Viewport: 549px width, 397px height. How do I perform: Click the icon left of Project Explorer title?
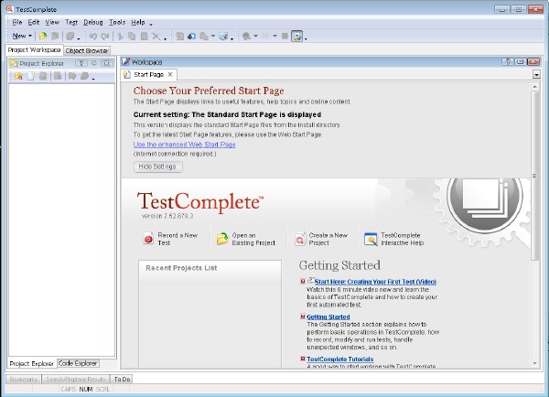(x=14, y=63)
